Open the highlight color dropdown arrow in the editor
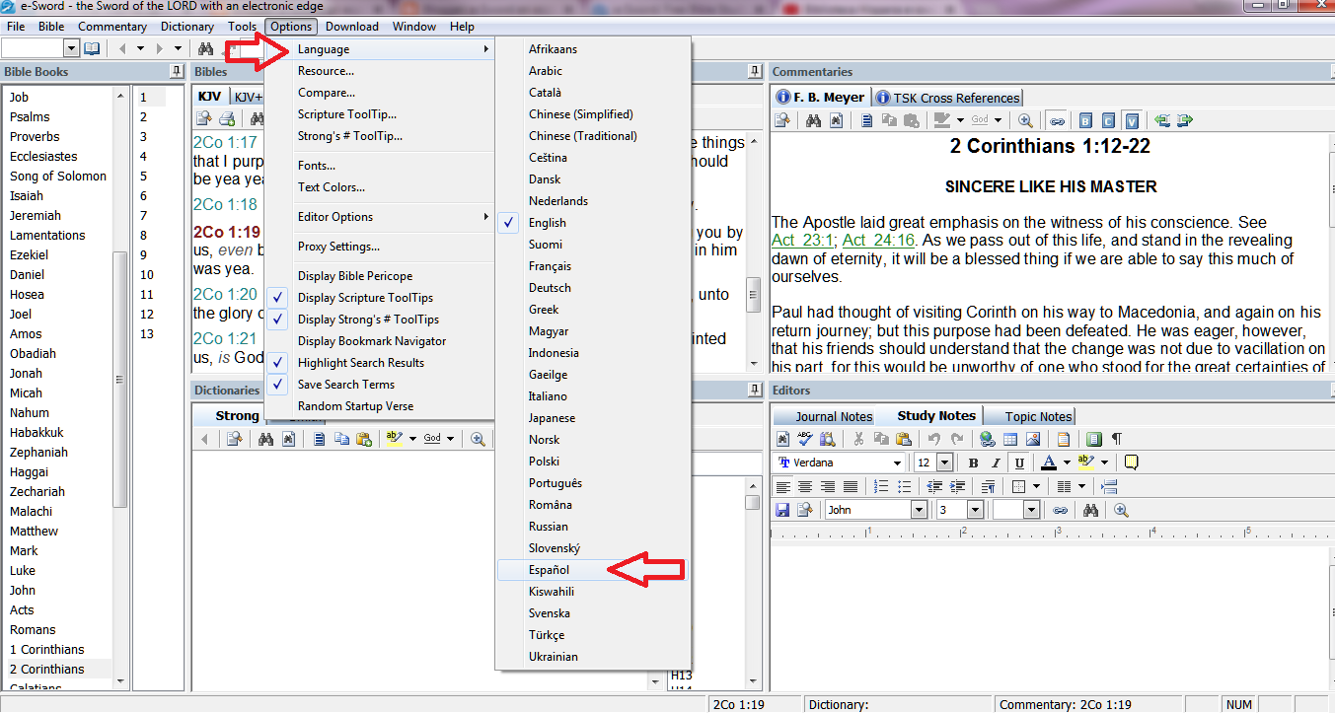1335x713 pixels. pos(1104,463)
